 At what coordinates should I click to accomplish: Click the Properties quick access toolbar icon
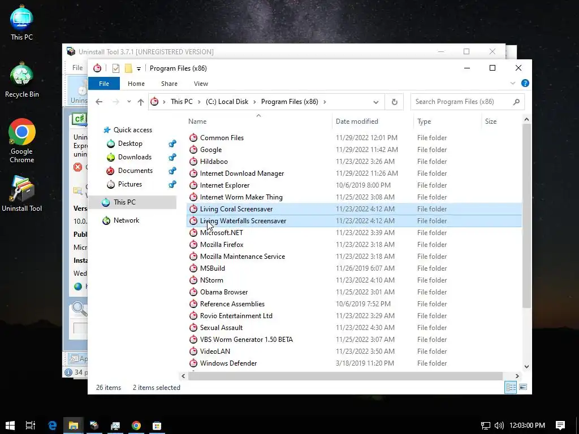point(115,68)
